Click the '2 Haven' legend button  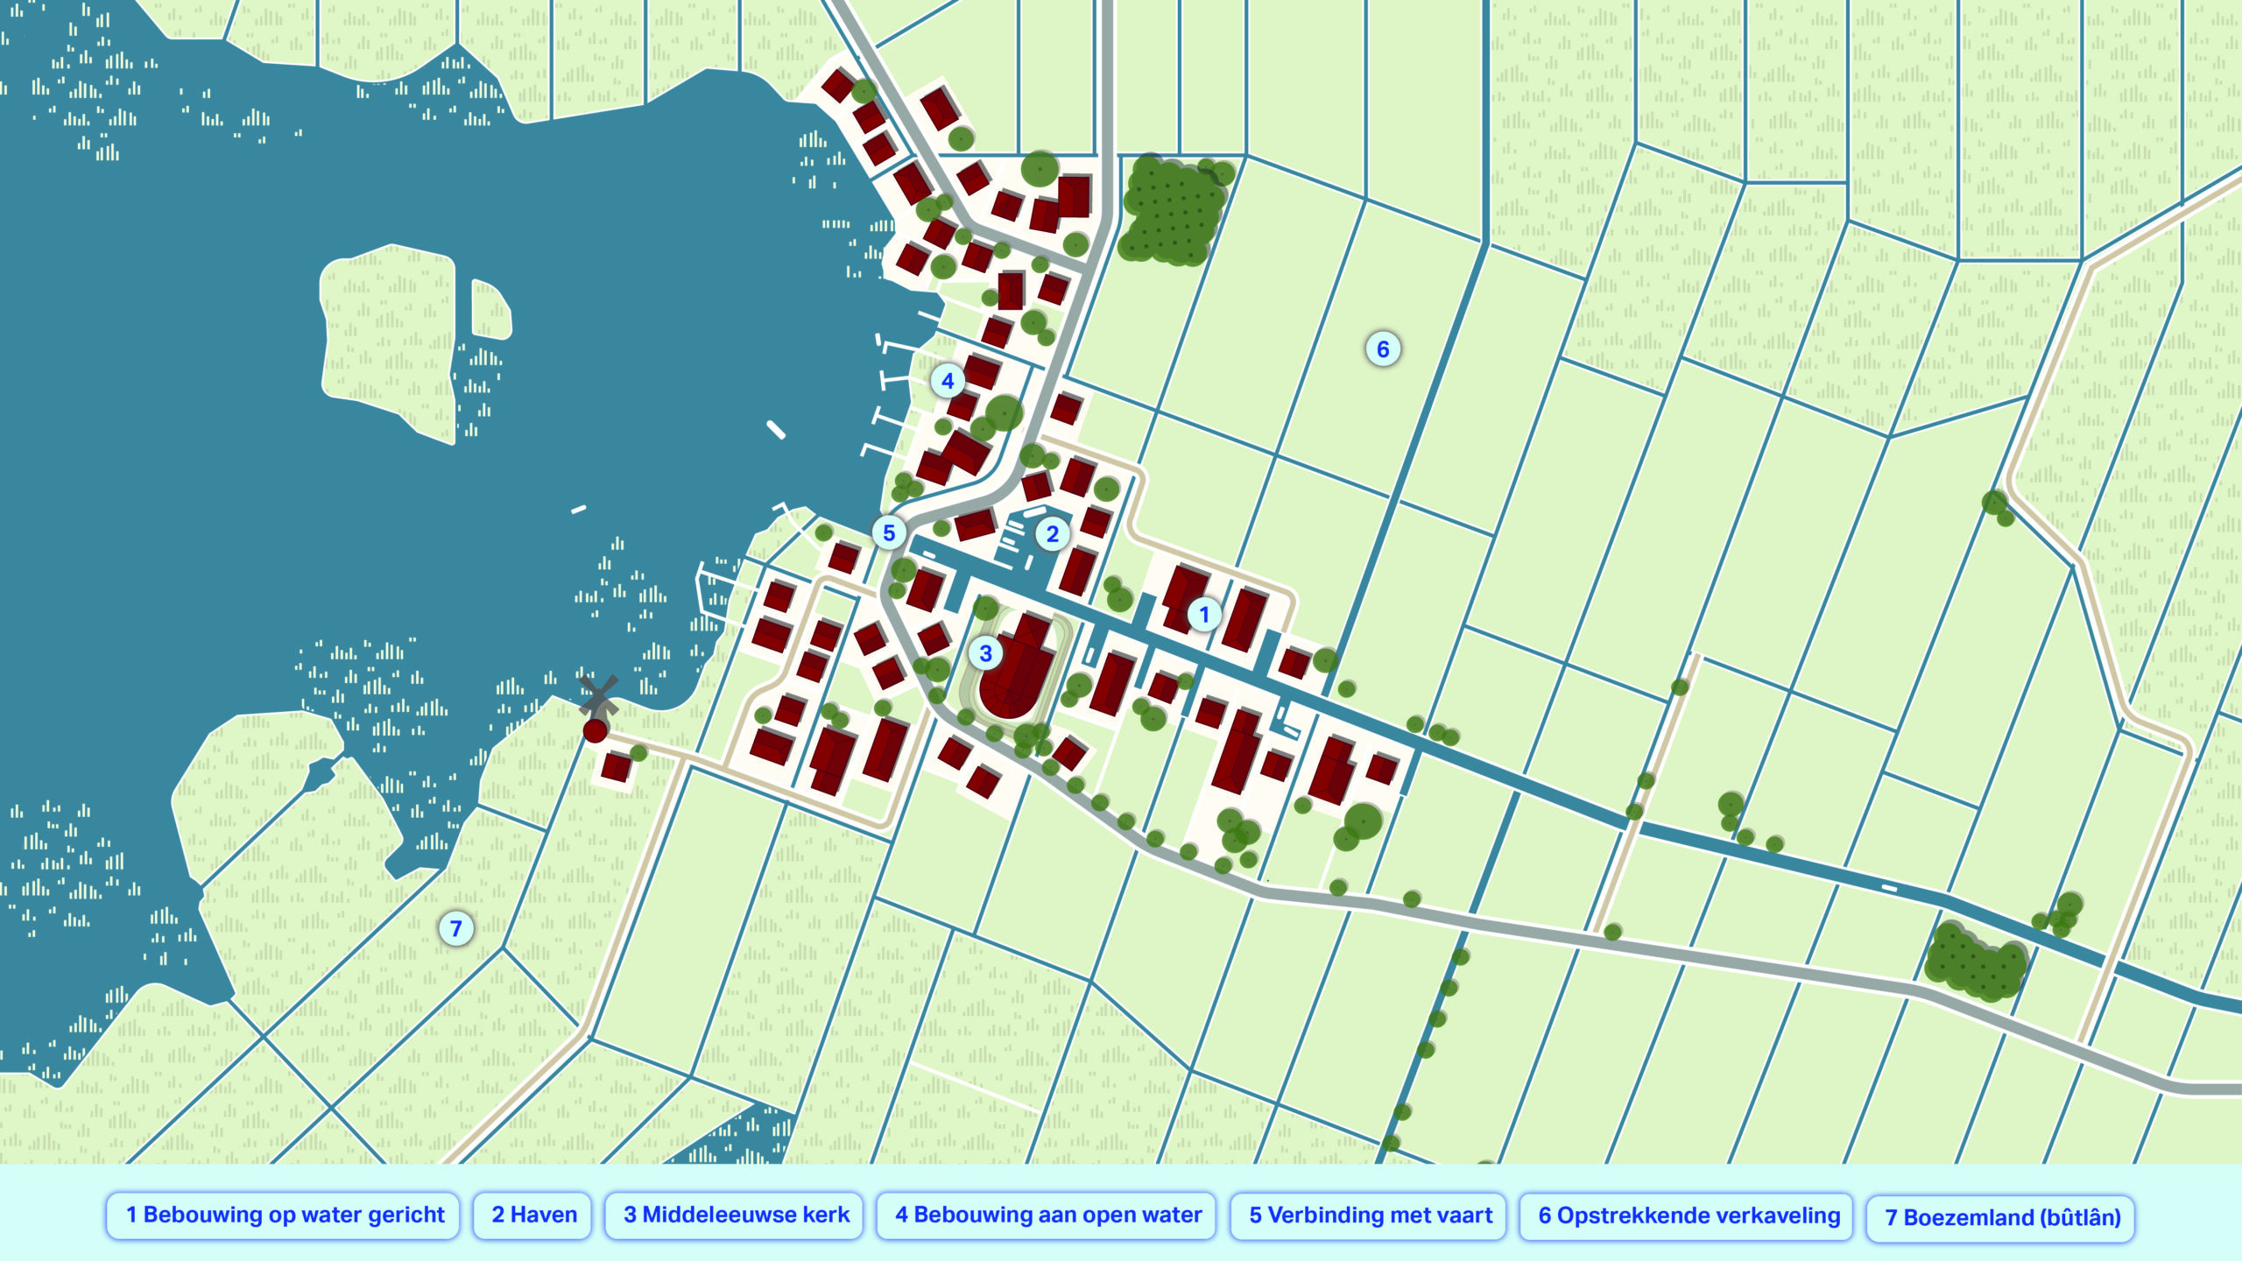click(533, 1215)
